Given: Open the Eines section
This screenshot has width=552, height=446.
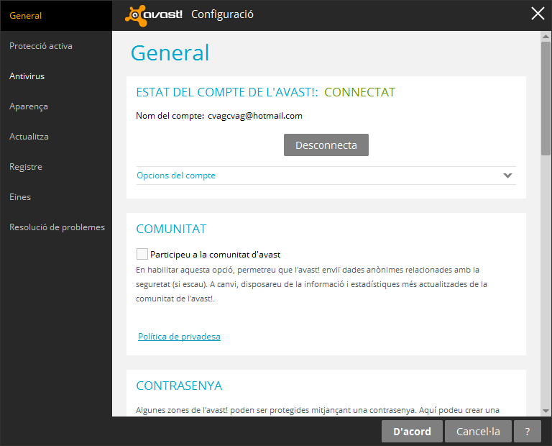Looking at the screenshot, I should click(x=20, y=197).
